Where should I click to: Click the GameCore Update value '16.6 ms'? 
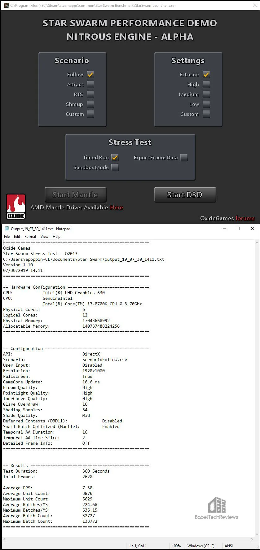(91, 382)
